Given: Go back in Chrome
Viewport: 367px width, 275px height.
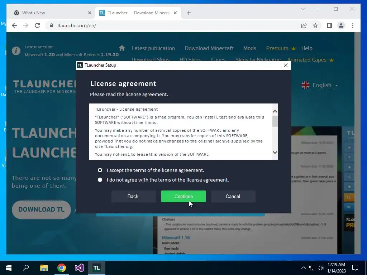Looking at the screenshot, I should pyautogui.click(x=14, y=25).
